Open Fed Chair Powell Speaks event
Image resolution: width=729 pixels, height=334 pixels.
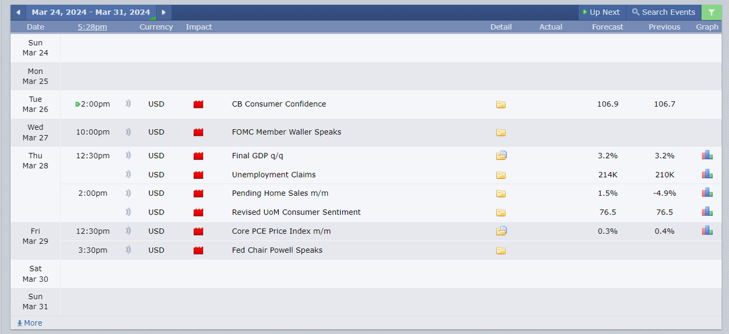click(x=277, y=250)
